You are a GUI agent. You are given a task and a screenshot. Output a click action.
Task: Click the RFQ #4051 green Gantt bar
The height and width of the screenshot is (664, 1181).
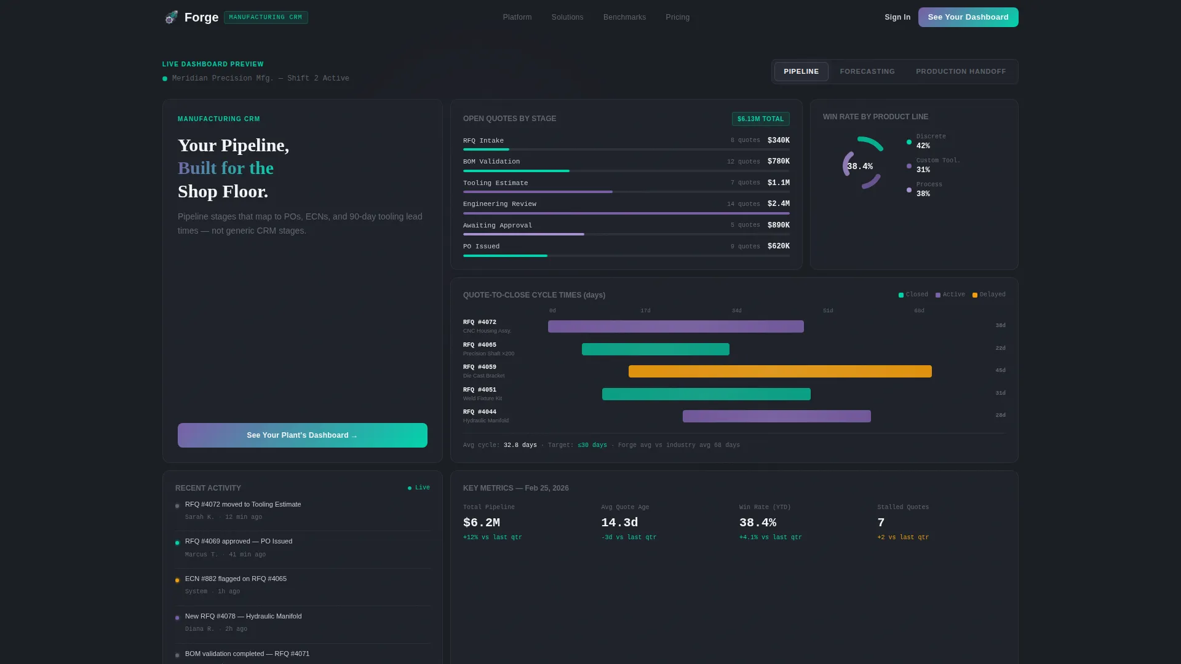(x=706, y=394)
